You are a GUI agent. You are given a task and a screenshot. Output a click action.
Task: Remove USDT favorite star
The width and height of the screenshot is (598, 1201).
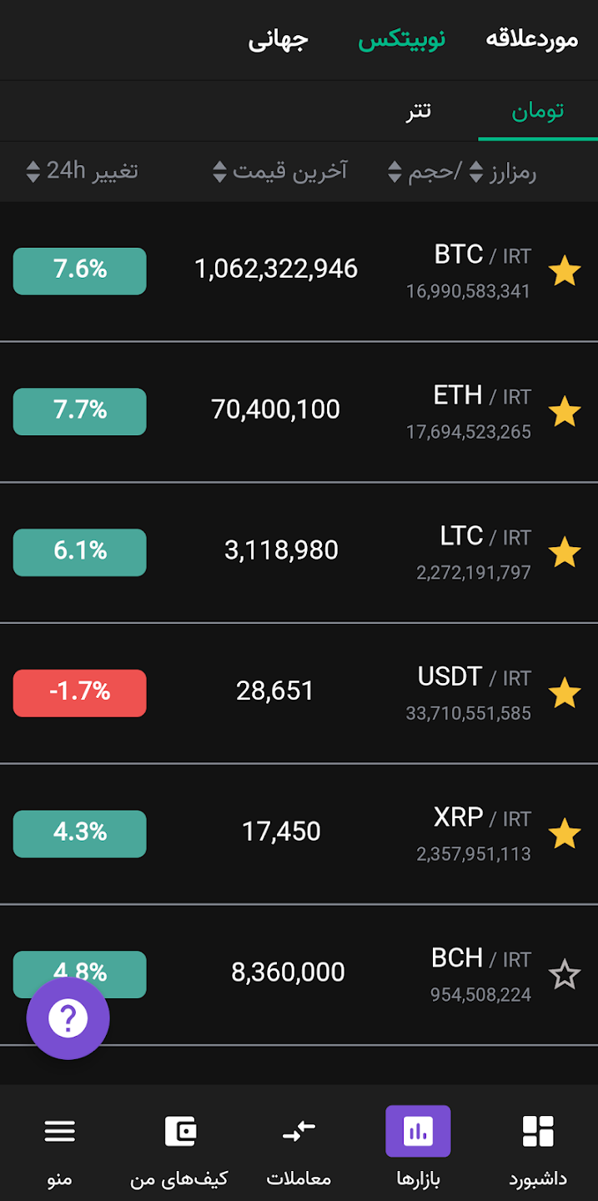(565, 693)
